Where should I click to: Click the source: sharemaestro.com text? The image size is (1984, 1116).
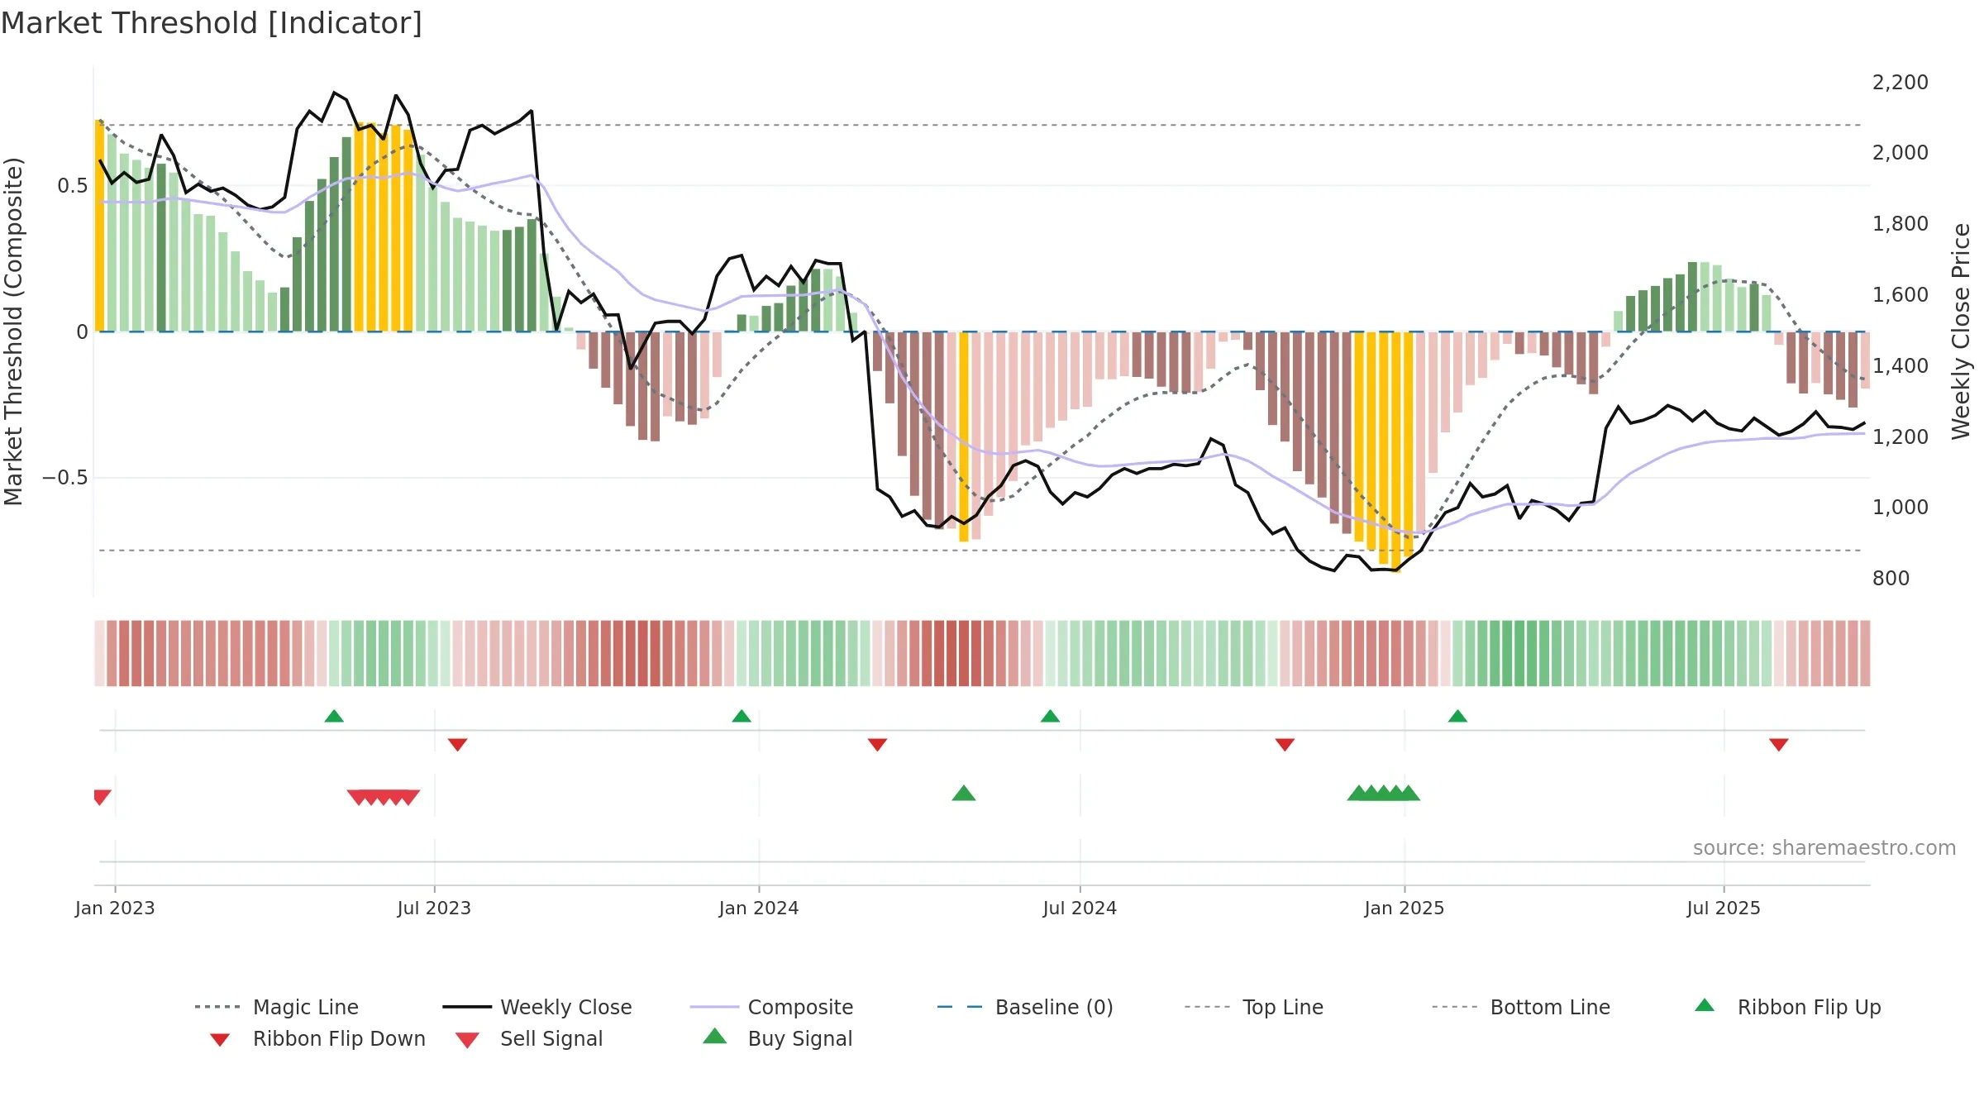tap(1824, 847)
